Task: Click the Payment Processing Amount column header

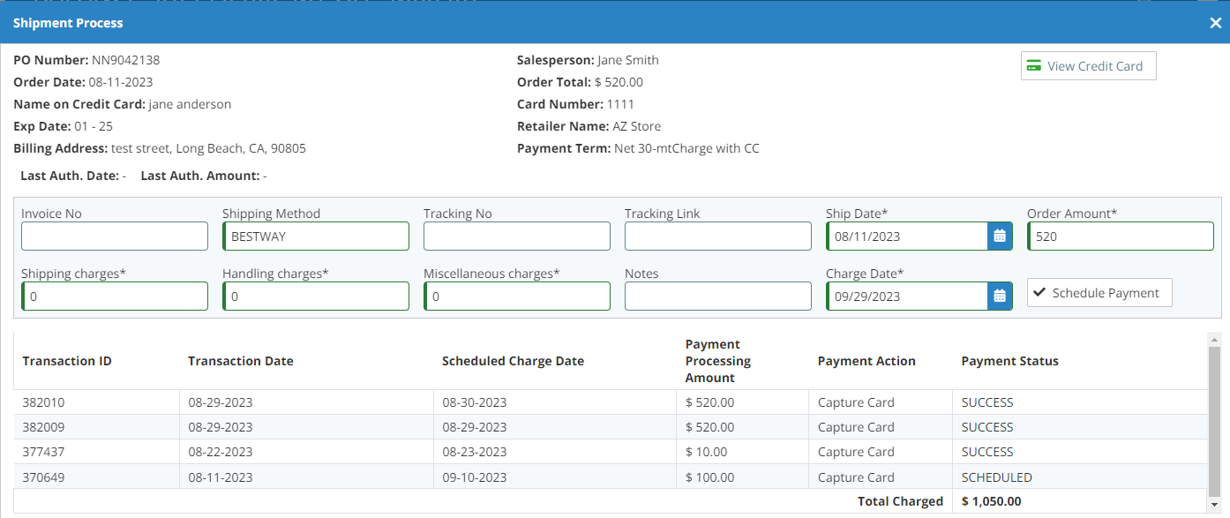Action: tap(718, 361)
